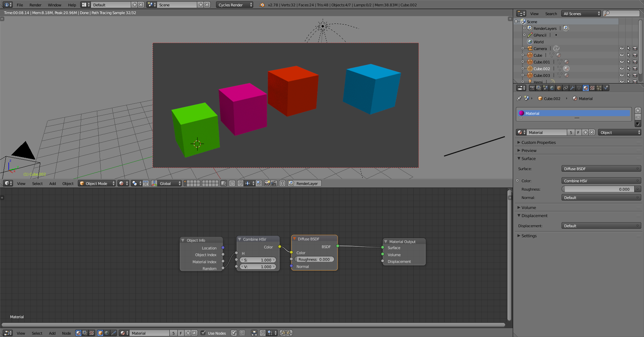Open the Constraints properties tab (chain icon)
Image resolution: width=644 pixels, height=337 pixels.
click(x=566, y=88)
